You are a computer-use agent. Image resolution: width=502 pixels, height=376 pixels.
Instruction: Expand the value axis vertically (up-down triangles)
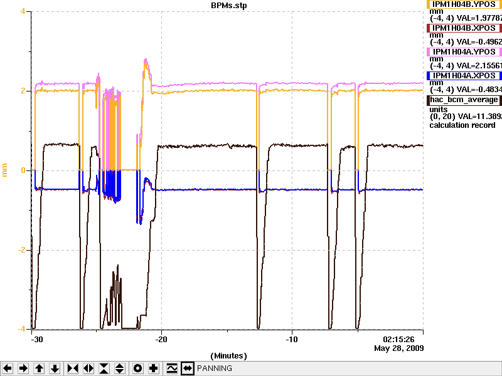[x=120, y=368]
